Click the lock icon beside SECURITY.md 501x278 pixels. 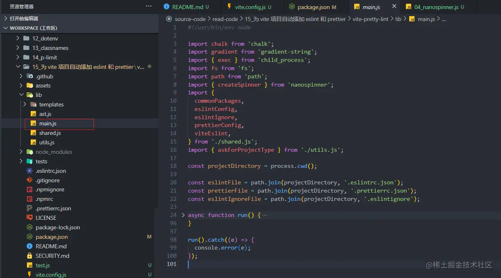pyautogui.click(x=29, y=256)
